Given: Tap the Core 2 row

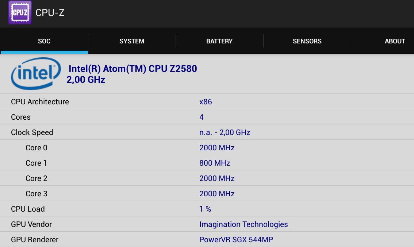Looking at the screenshot, I should pos(207,178).
